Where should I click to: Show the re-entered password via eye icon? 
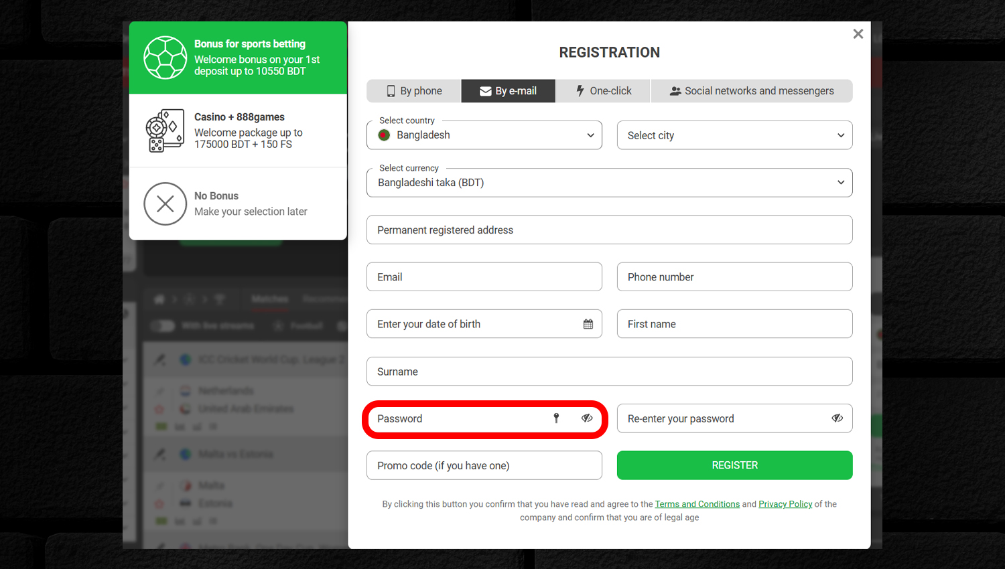[x=837, y=418]
